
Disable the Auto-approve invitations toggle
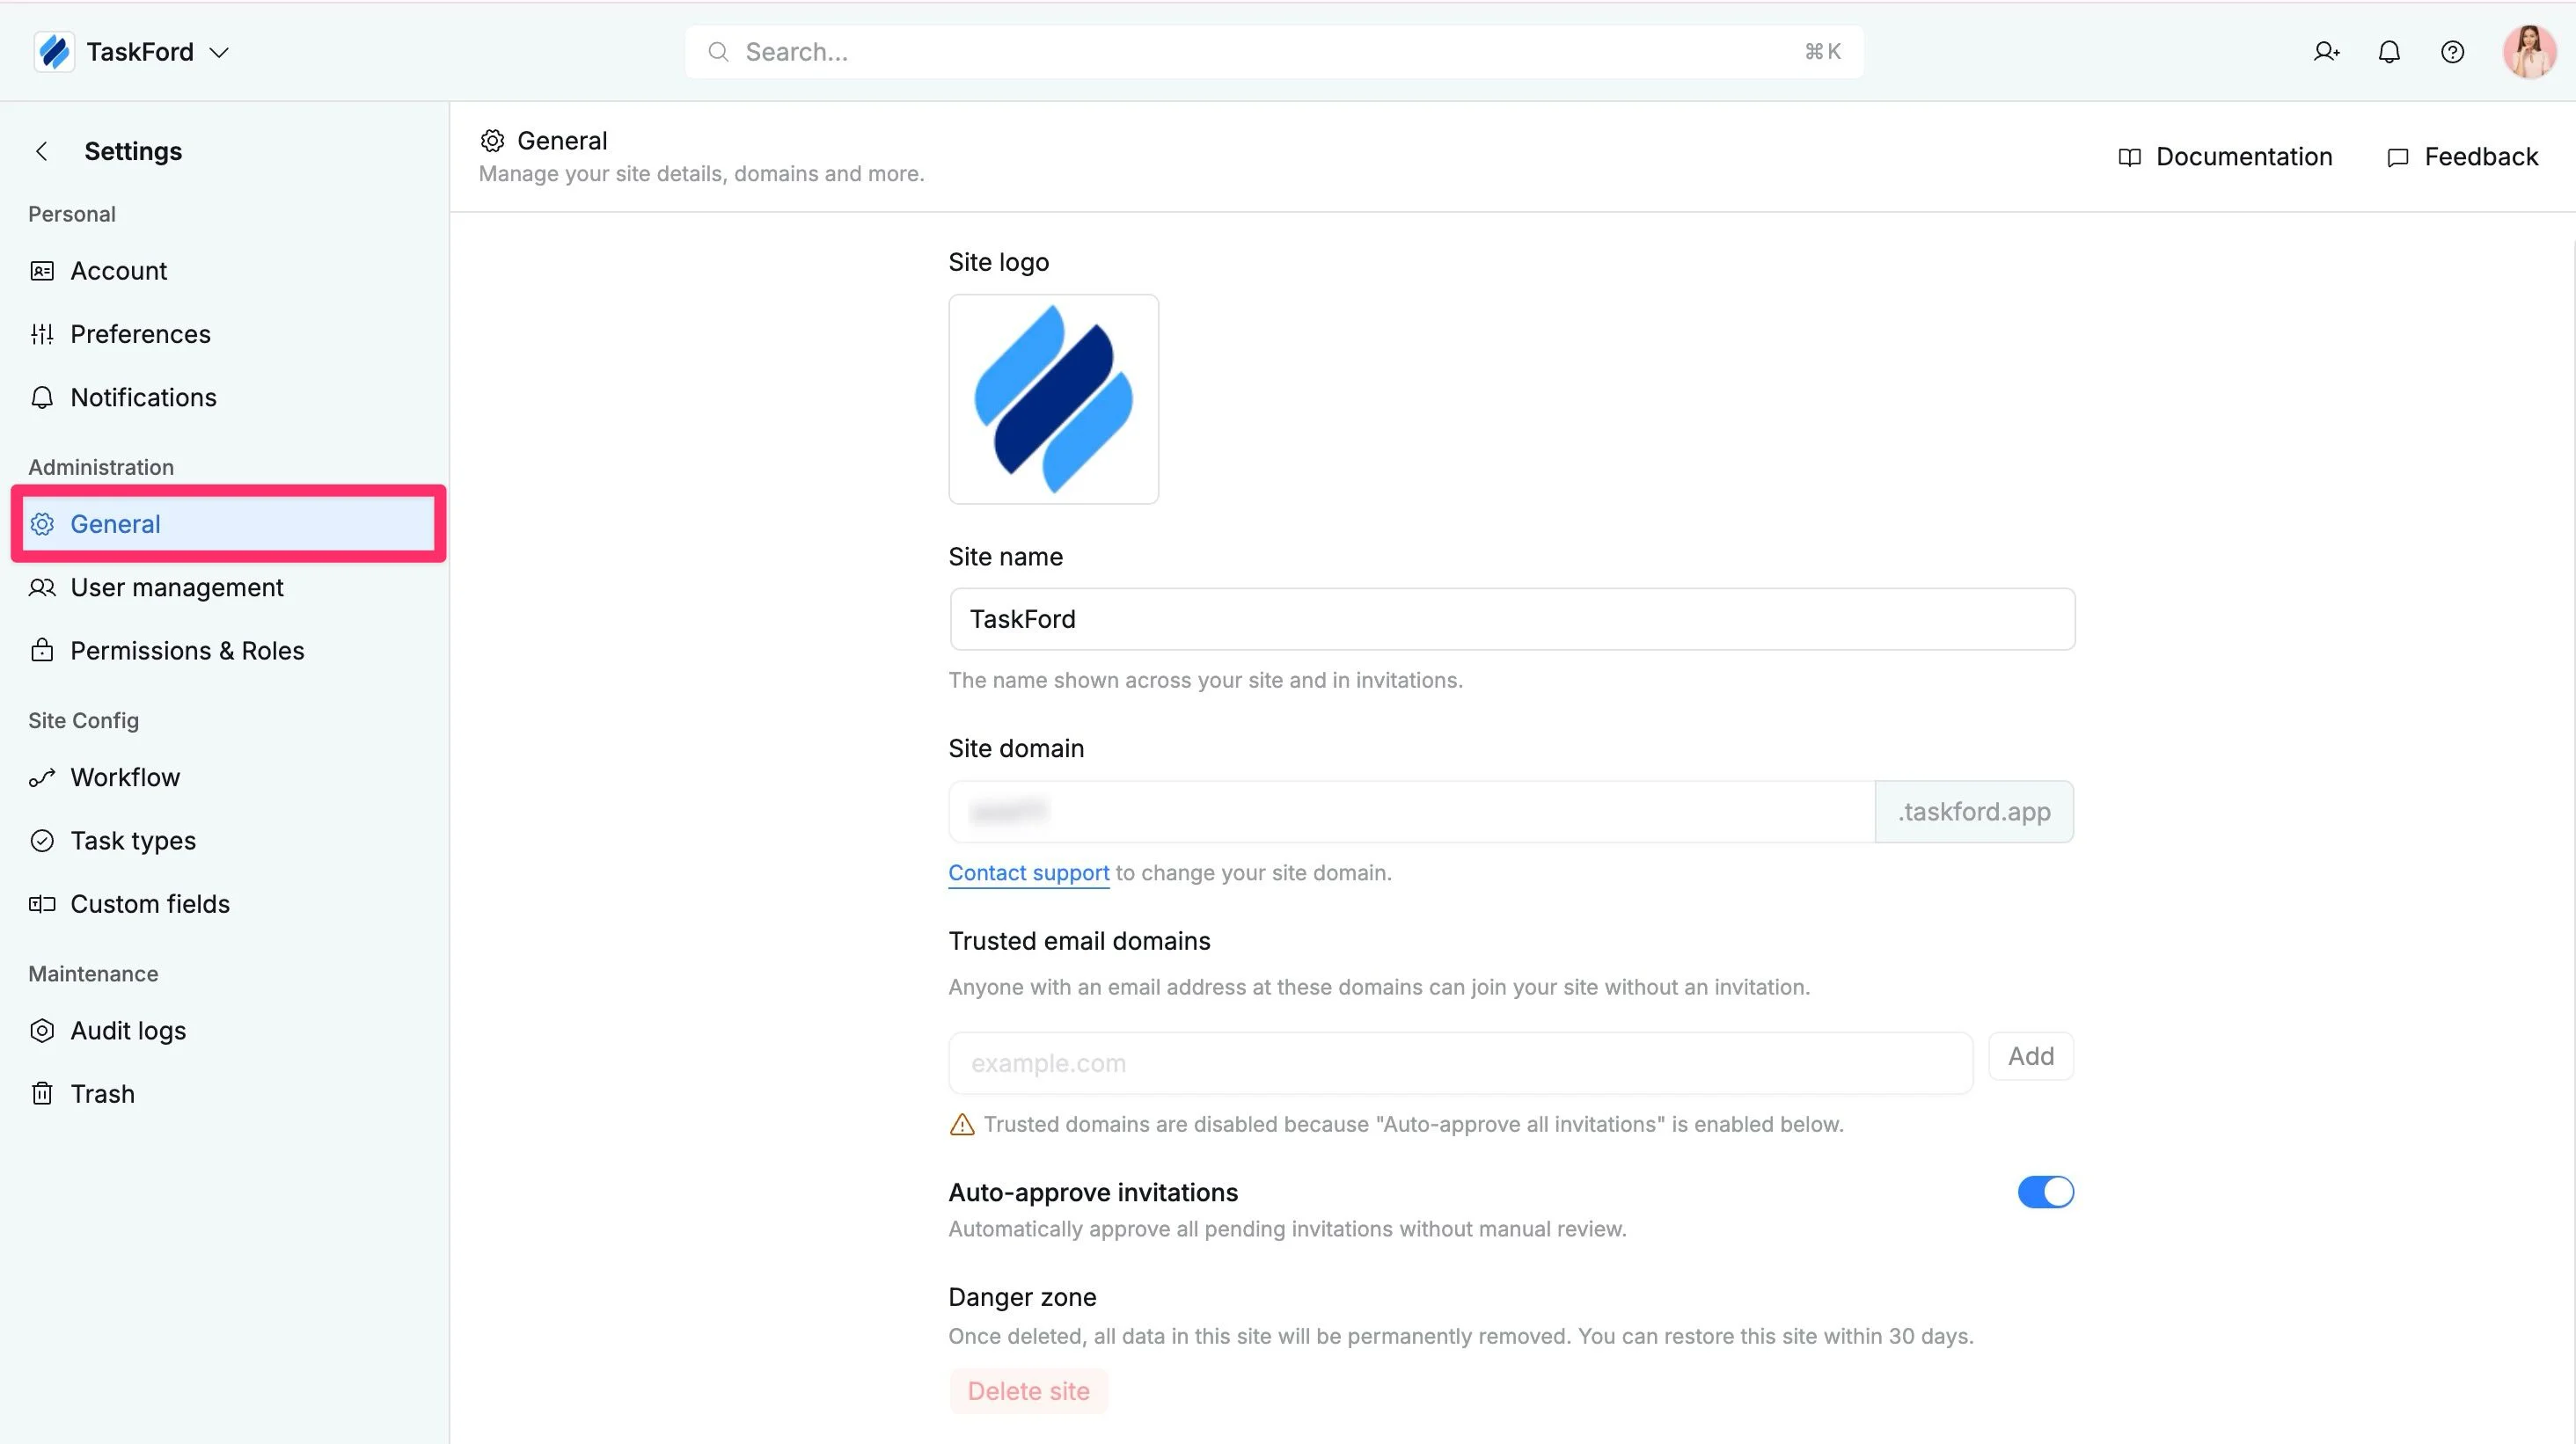pos(2045,1192)
